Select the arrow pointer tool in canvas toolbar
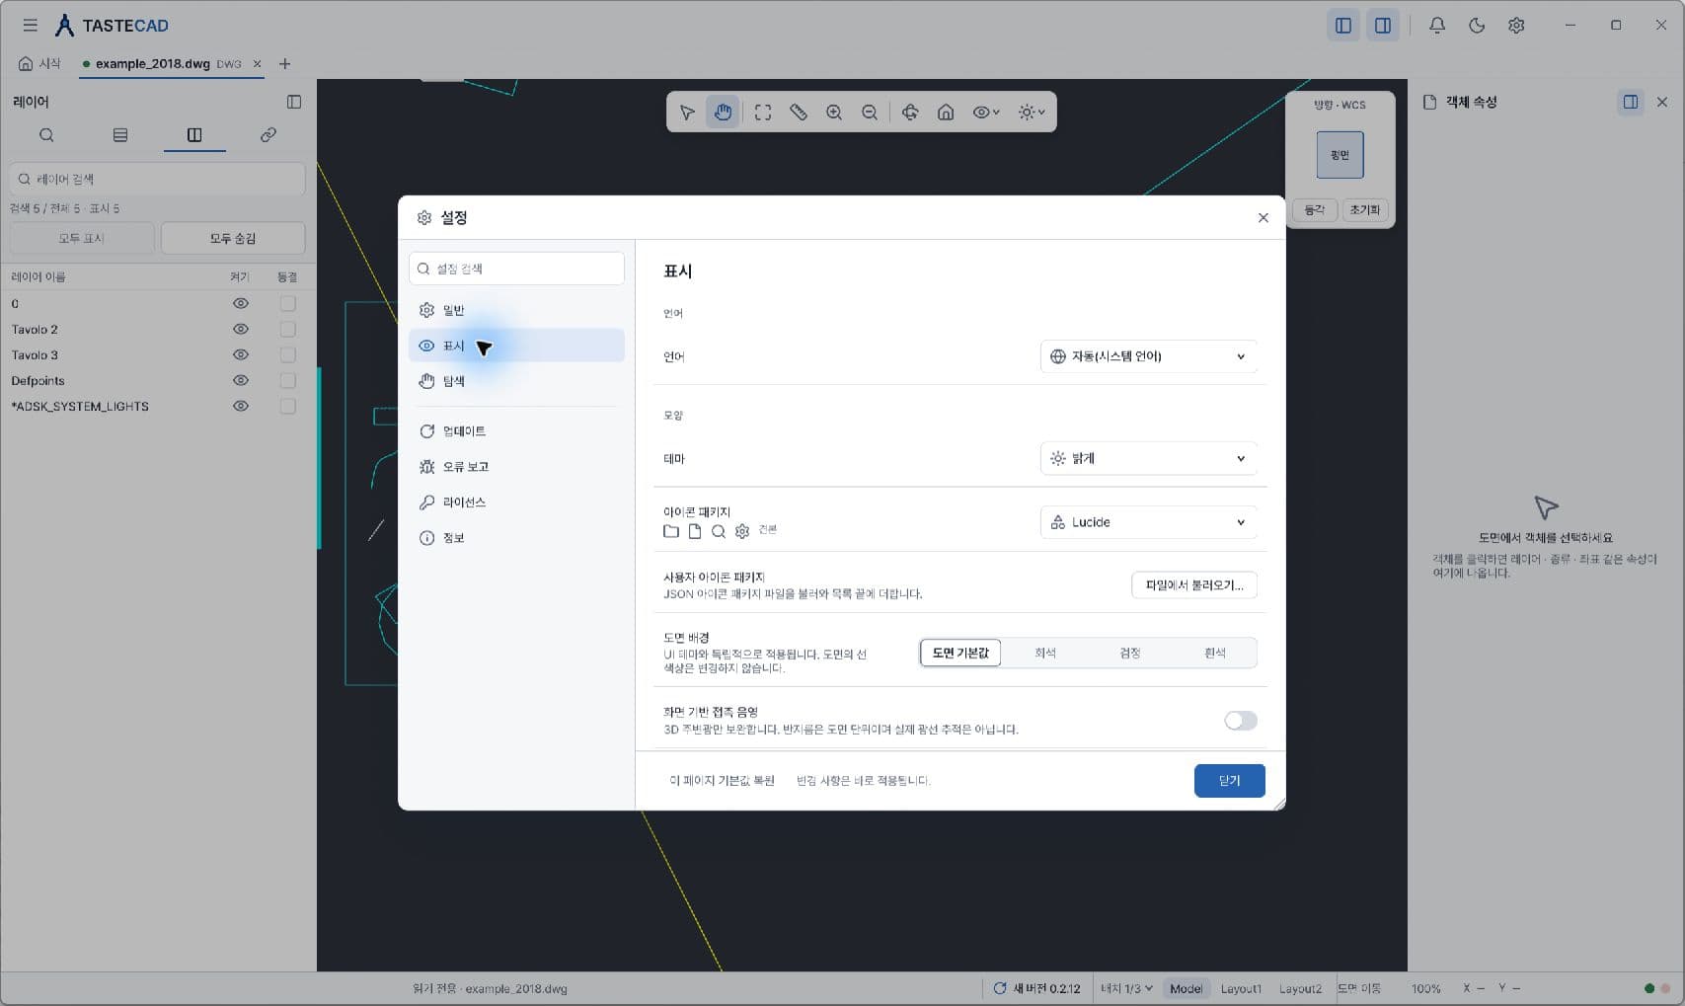The image size is (1685, 1006). [x=687, y=113]
